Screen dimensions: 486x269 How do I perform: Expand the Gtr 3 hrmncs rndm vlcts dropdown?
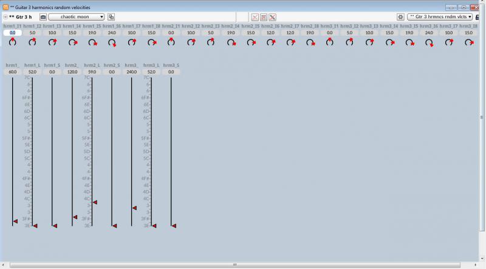(439, 17)
